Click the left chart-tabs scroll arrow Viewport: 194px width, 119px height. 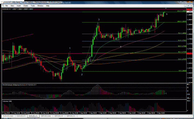point(189,116)
